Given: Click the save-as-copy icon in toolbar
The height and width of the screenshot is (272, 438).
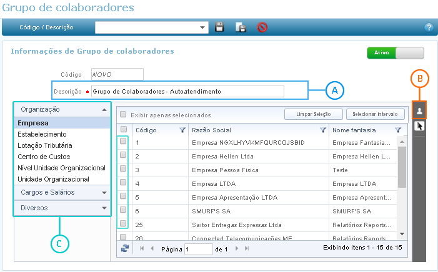Looking at the screenshot, I should pyautogui.click(x=241, y=27).
